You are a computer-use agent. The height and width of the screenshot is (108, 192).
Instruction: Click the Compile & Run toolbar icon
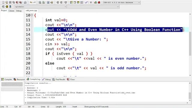point(78,2)
